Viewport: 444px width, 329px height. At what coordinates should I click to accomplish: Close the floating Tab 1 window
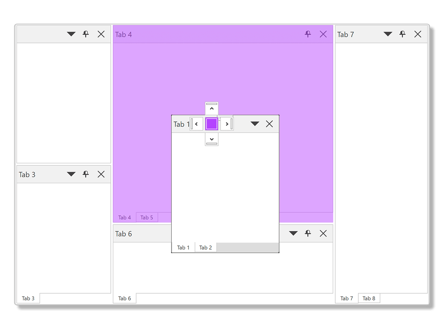coord(269,124)
